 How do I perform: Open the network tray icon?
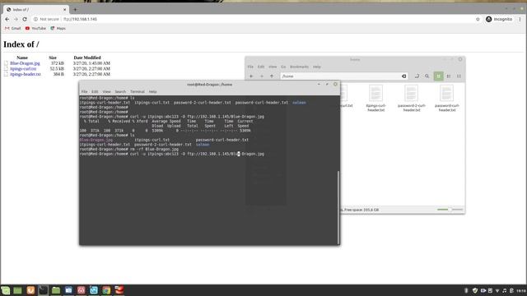click(497, 290)
